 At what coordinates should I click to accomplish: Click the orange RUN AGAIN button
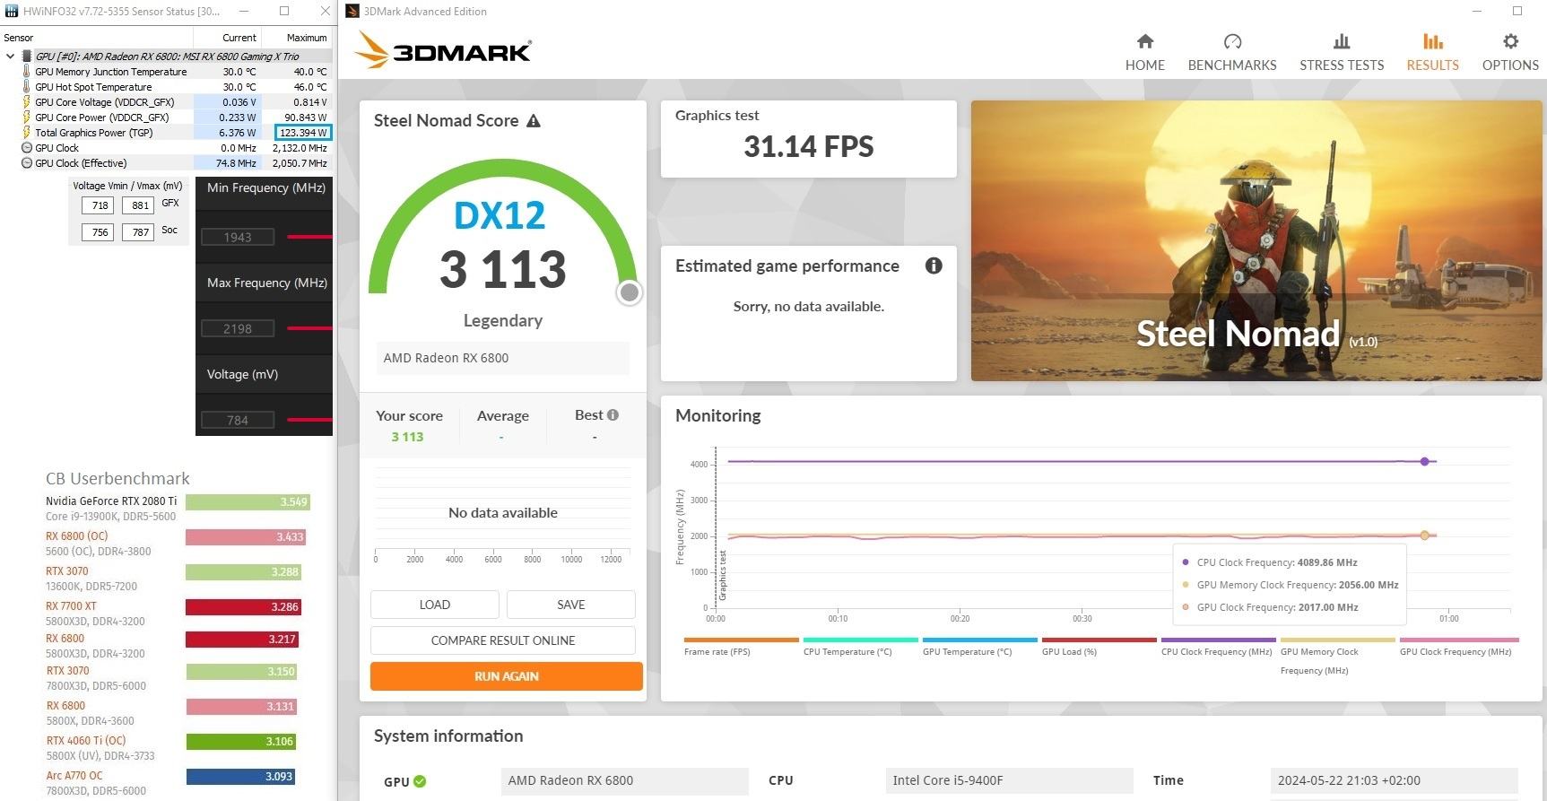click(506, 676)
